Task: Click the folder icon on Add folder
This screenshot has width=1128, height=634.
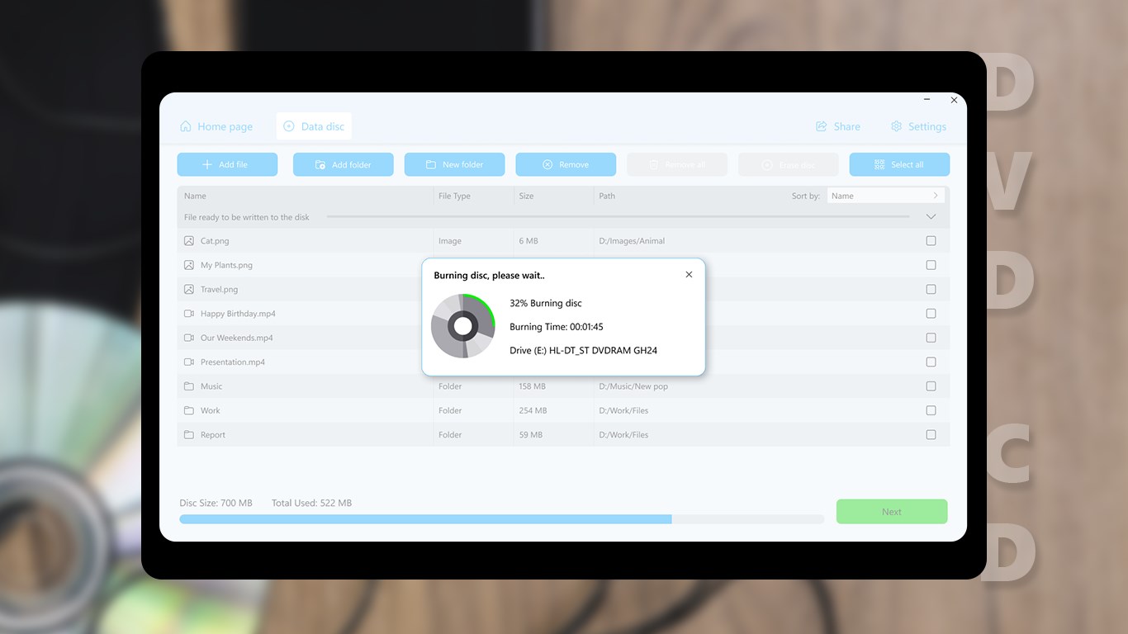Action: [x=320, y=165]
